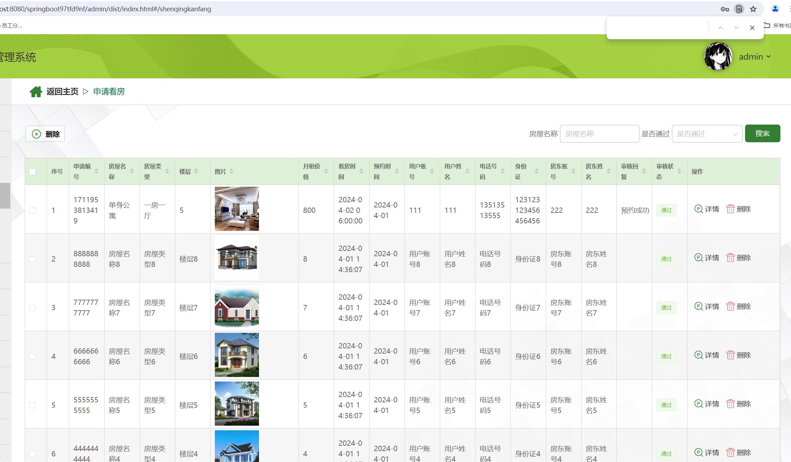Screen dimensions: 791x462
Task: Open the 是否通过 dropdown
Action: tap(707, 134)
